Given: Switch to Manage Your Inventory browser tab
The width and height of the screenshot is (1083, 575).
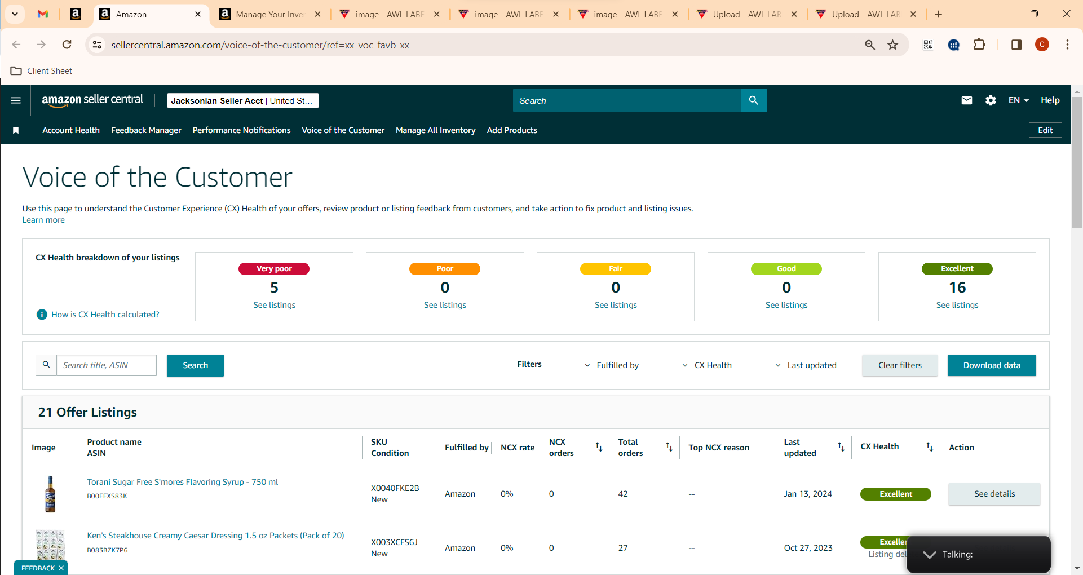Looking at the screenshot, I should click(271, 14).
